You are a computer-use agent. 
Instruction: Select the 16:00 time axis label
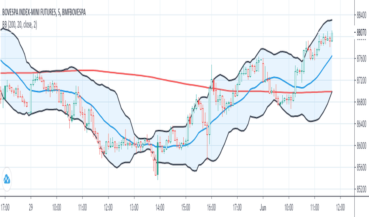pyautogui.click(x=211, y=208)
